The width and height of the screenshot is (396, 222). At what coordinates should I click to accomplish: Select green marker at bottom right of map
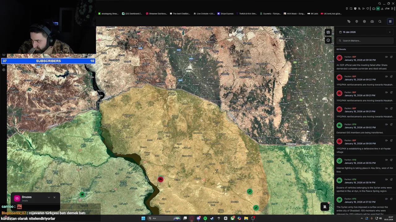pos(256,208)
